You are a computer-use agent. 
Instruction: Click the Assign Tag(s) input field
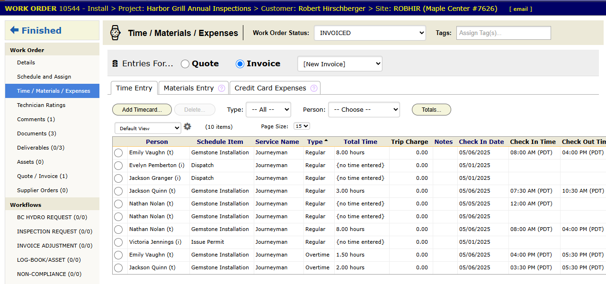tap(504, 33)
